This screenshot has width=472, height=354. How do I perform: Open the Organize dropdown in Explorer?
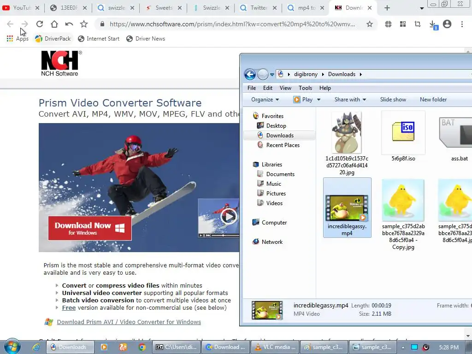(x=265, y=100)
